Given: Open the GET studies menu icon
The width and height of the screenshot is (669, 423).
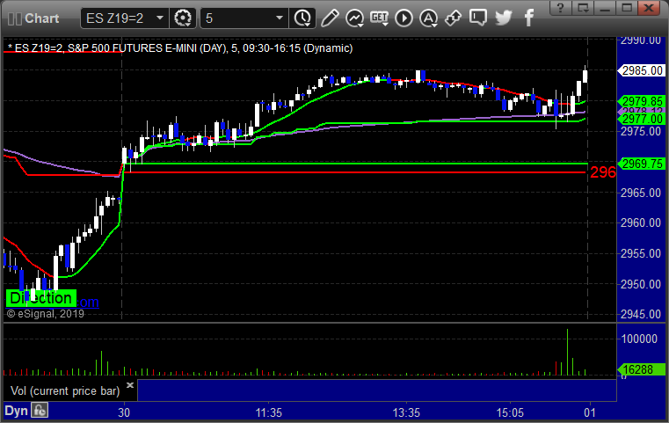Looking at the screenshot, I should tap(379, 18).
